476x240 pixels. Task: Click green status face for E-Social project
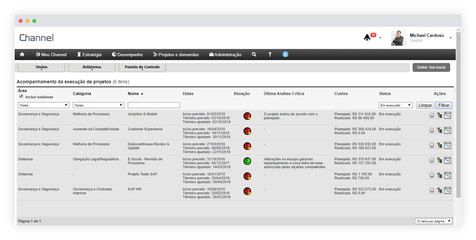click(247, 161)
